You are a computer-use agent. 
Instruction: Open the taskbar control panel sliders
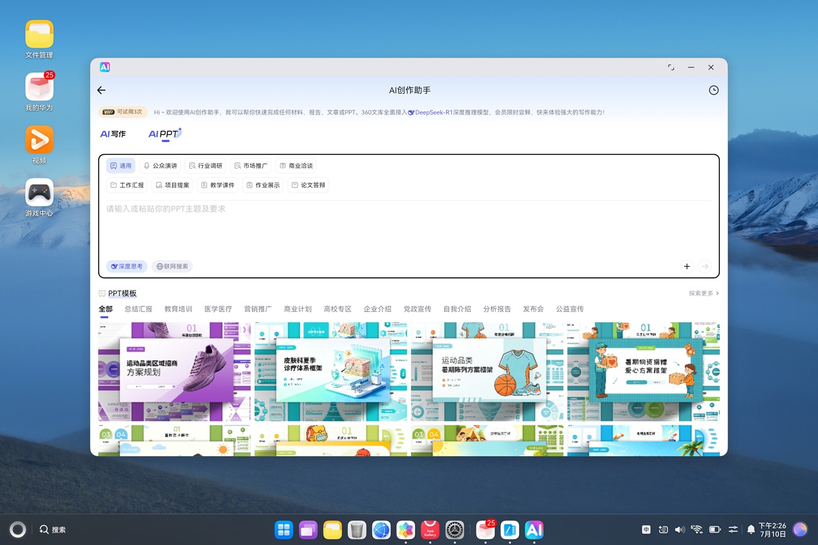coord(733,530)
